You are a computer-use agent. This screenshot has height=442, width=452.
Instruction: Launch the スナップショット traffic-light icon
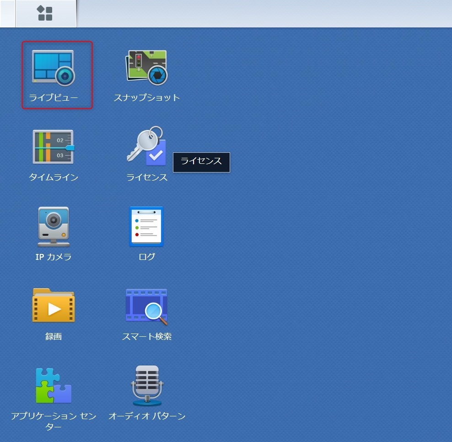[146, 68]
